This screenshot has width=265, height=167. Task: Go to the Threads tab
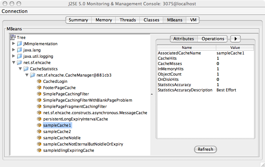(128, 20)
